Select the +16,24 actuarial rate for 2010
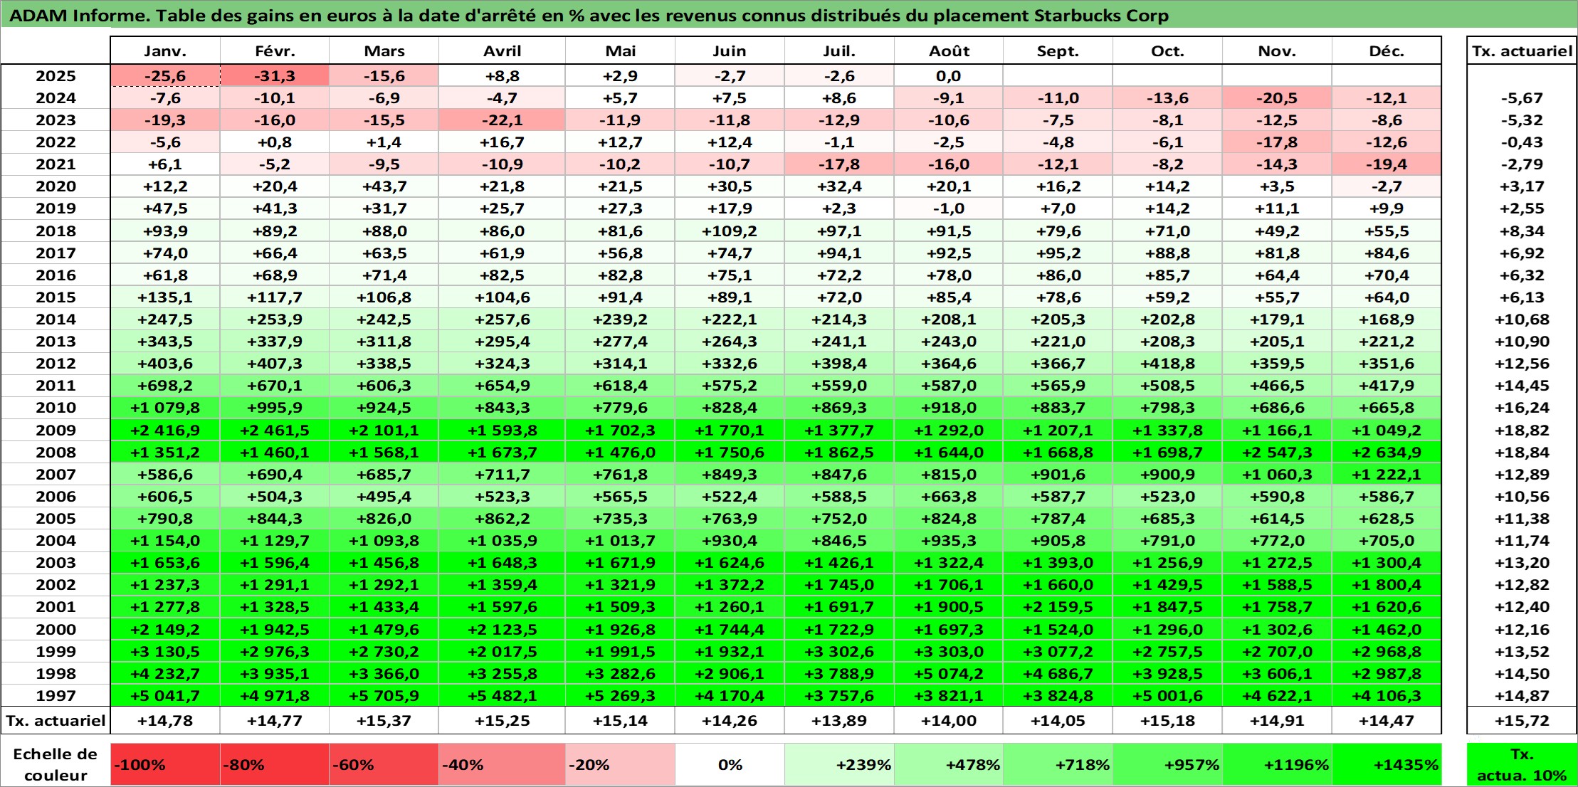 click(1522, 408)
